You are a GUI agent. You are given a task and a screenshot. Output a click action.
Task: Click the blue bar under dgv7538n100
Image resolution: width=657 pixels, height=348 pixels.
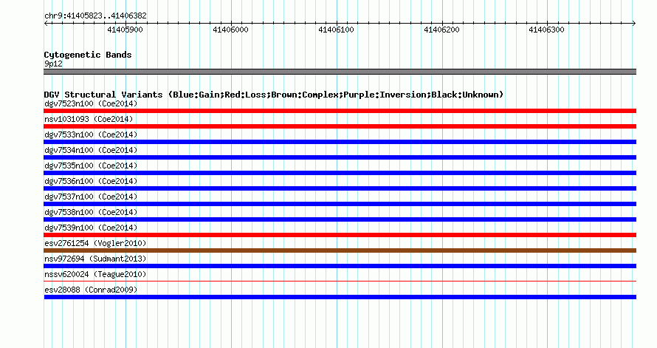point(340,219)
